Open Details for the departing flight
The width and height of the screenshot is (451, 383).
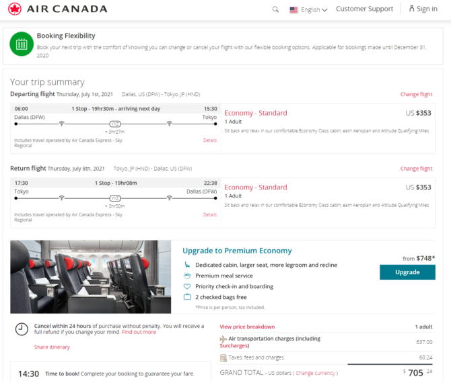coord(209,140)
